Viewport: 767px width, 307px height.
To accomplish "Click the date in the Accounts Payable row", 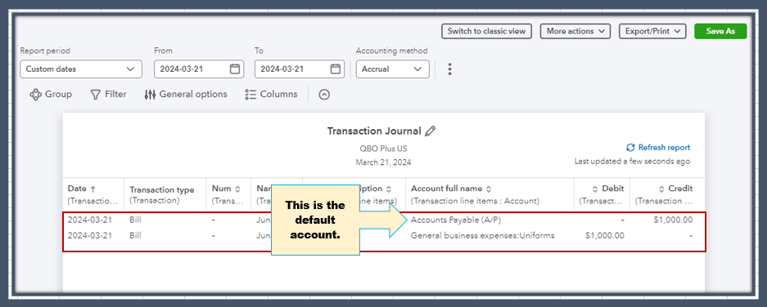I will (x=89, y=220).
